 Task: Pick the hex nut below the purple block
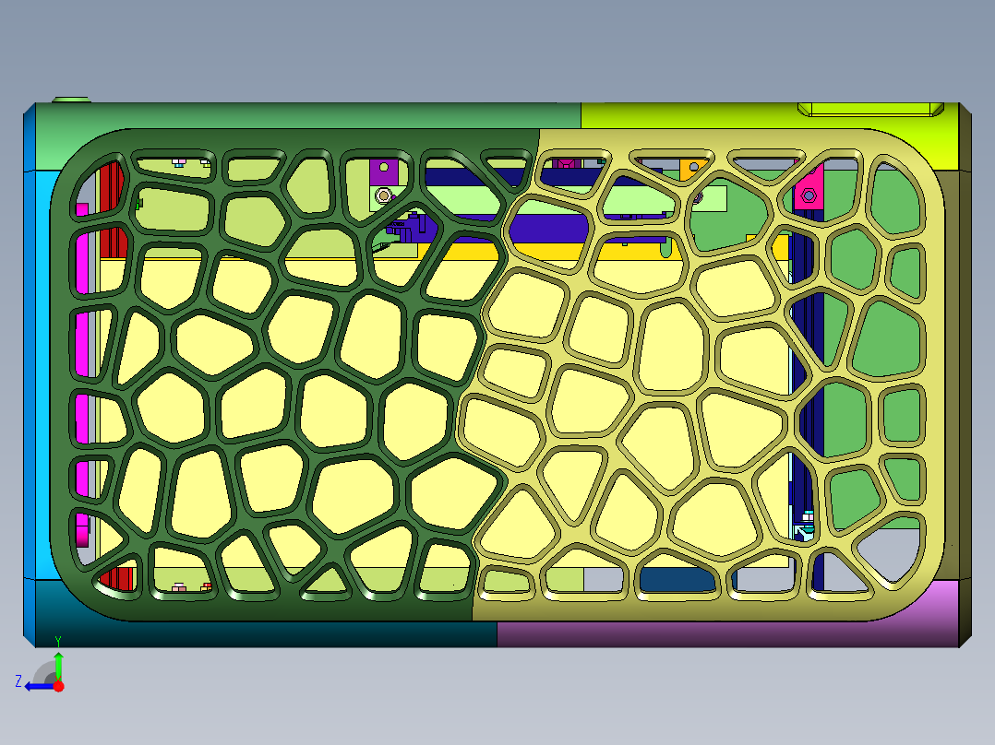click(382, 195)
